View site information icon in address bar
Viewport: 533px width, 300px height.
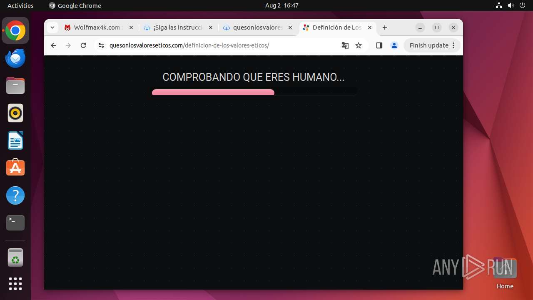tap(101, 45)
